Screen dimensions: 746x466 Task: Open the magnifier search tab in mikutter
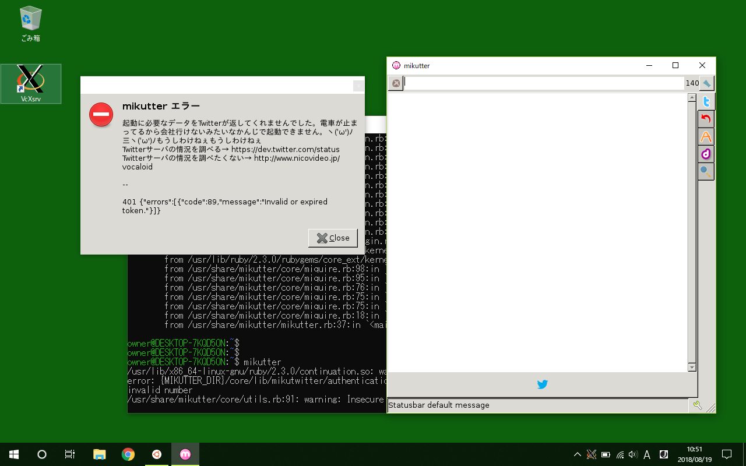pyautogui.click(x=706, y=171)
